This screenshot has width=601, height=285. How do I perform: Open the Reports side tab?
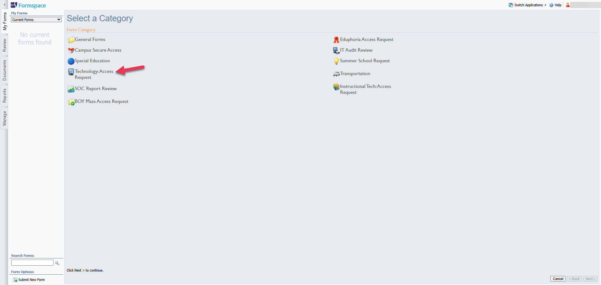point(4,96)
